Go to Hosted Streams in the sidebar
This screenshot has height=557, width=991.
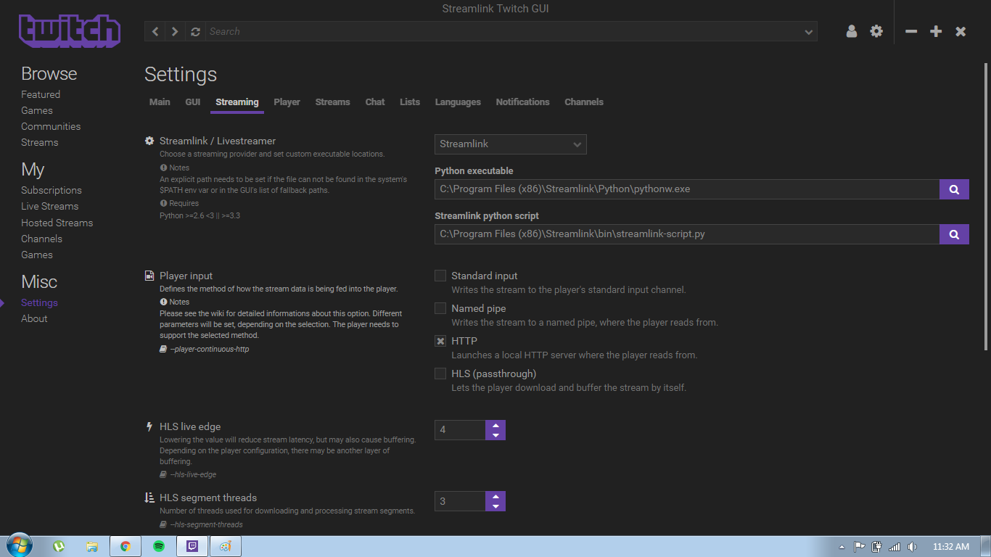coord(57,223)
